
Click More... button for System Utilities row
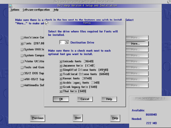pyautogui.click(x=137, y=49)
